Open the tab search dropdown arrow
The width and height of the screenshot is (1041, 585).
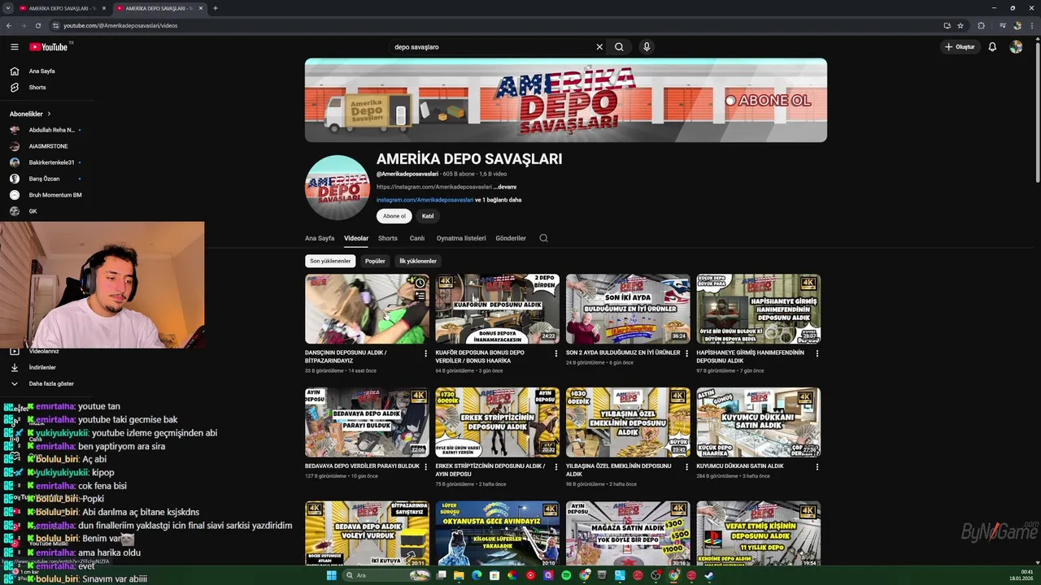[x=7, y=8]
